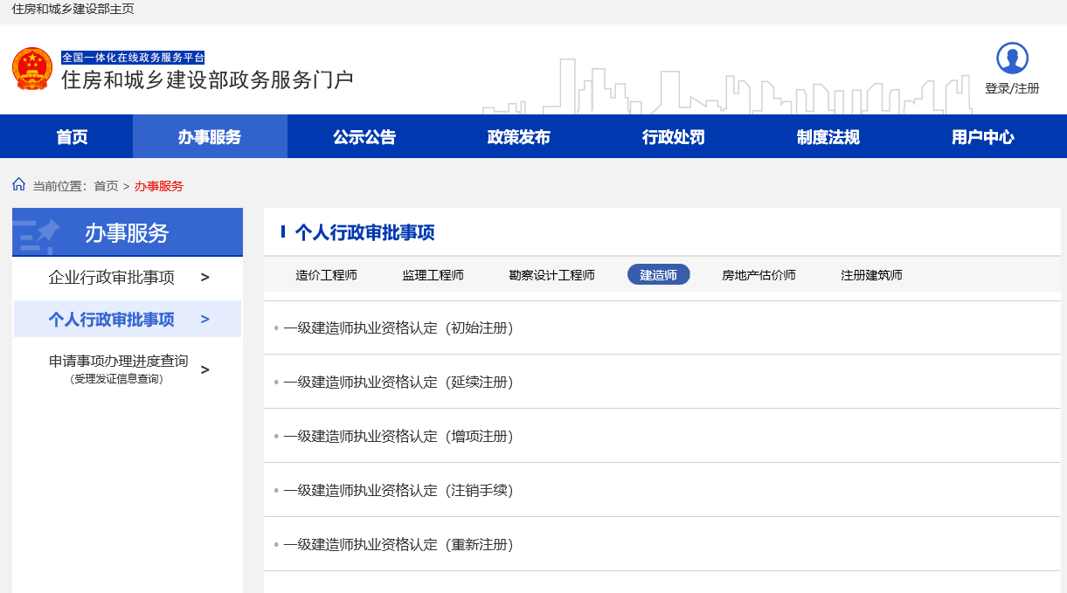Open 用户中心 in navigation bar
The height and width of the screenshot is (593, 1067).
(x=983, y=137)
